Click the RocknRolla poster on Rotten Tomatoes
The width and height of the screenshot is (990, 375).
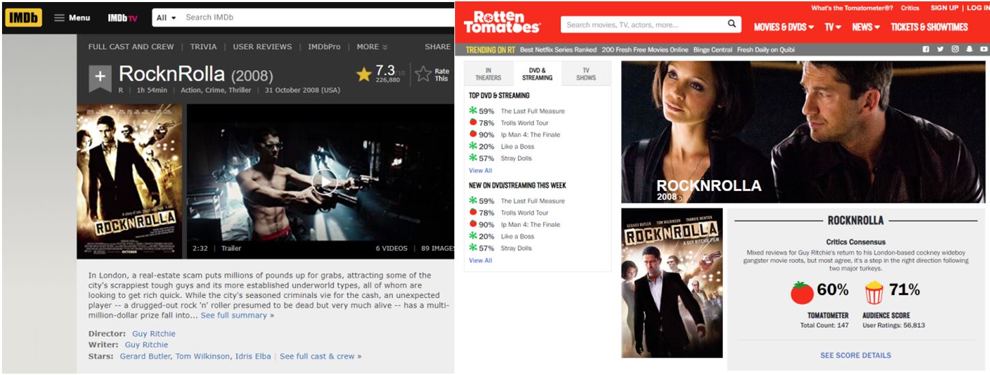tap(672, 283)
